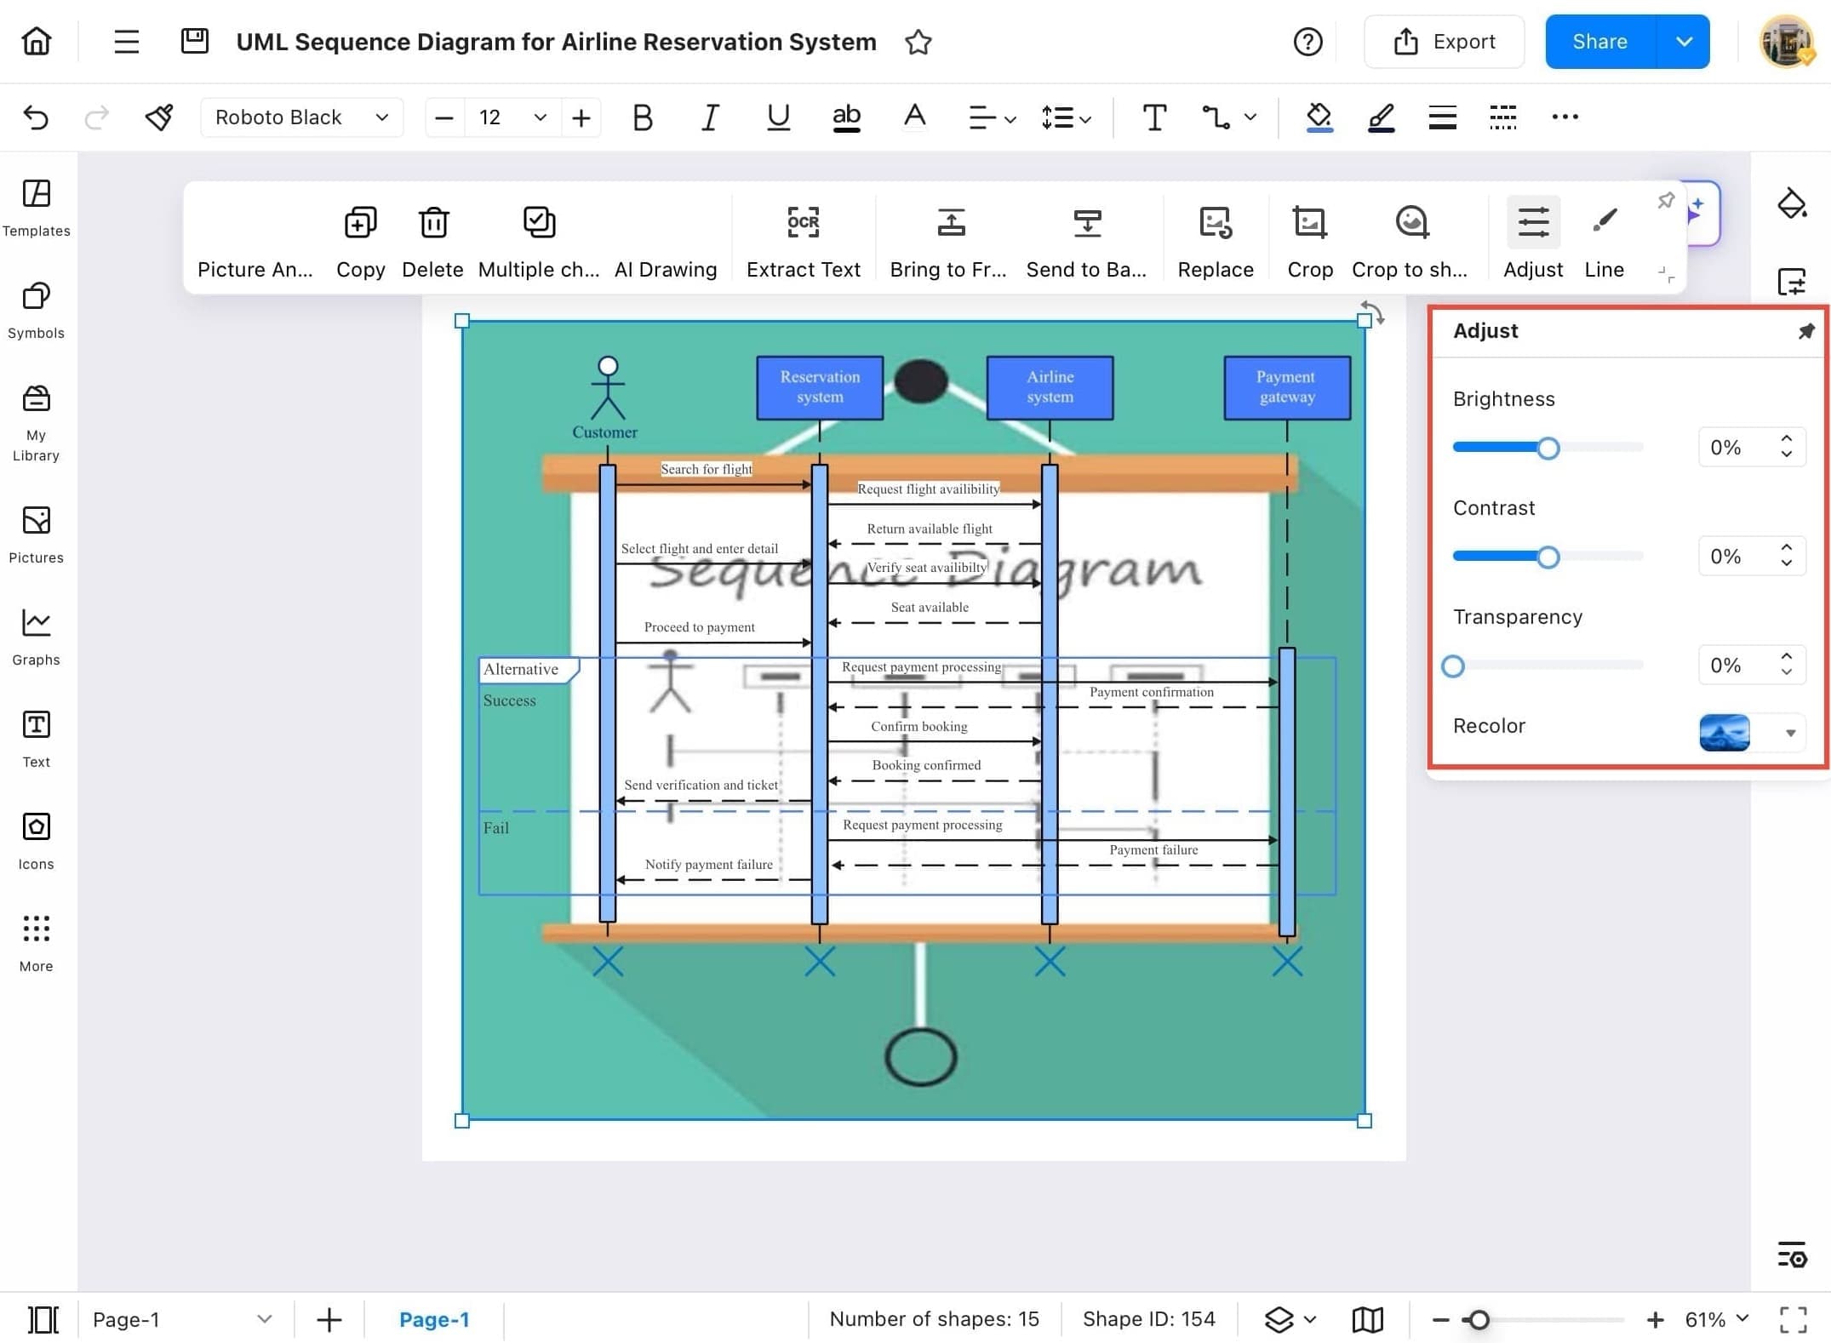This screenshot has width=1831, height=1343.
Task: Click the Replace picture icon
Action: (x=1215, y=223)
